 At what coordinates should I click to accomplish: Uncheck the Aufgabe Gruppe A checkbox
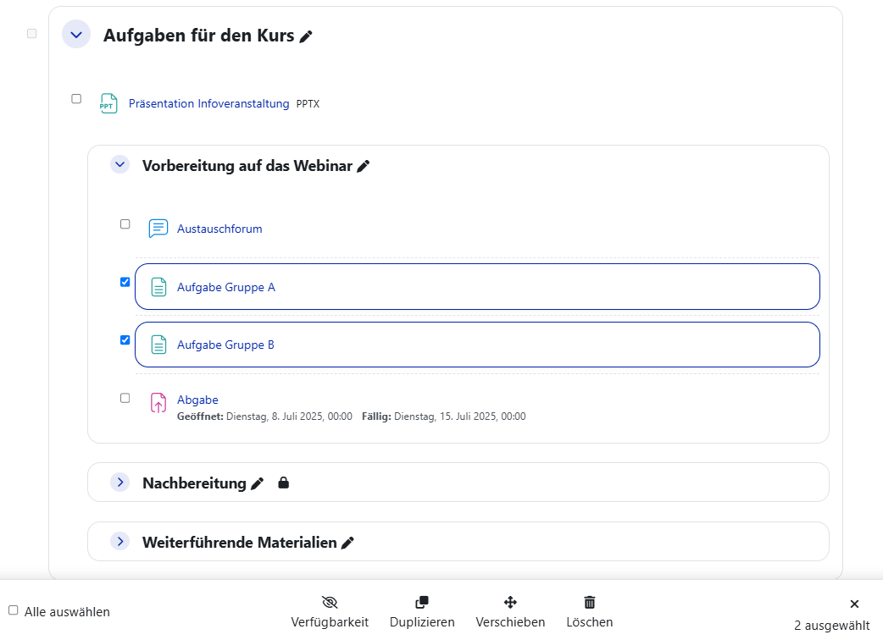[125, 282]
